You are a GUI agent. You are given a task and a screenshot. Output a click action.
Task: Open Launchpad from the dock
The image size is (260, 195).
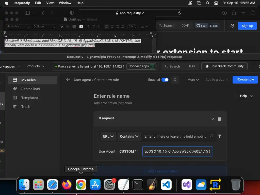[38, 185]
